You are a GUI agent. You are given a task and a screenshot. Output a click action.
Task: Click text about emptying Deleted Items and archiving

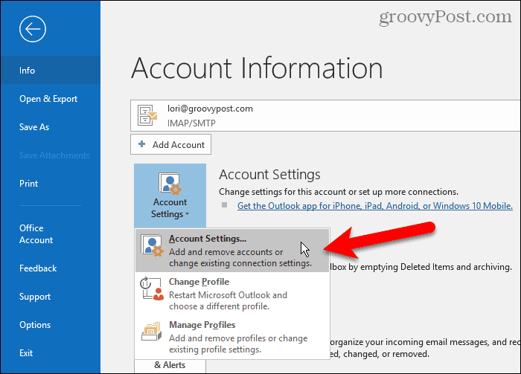[x=421, y=267]
